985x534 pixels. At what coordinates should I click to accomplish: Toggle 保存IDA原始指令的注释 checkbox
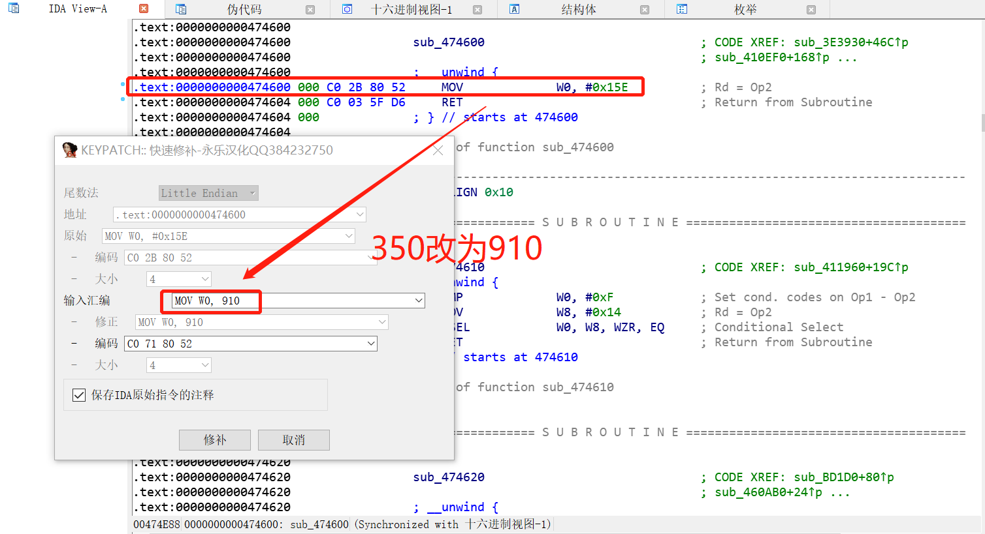[79, 395]
